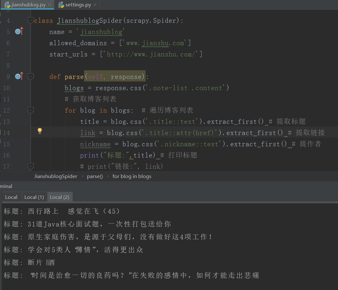This screenshot has width=338, height=290.
Task: Select the Local (2) terminal tab
Action: [x=60, y=197]
